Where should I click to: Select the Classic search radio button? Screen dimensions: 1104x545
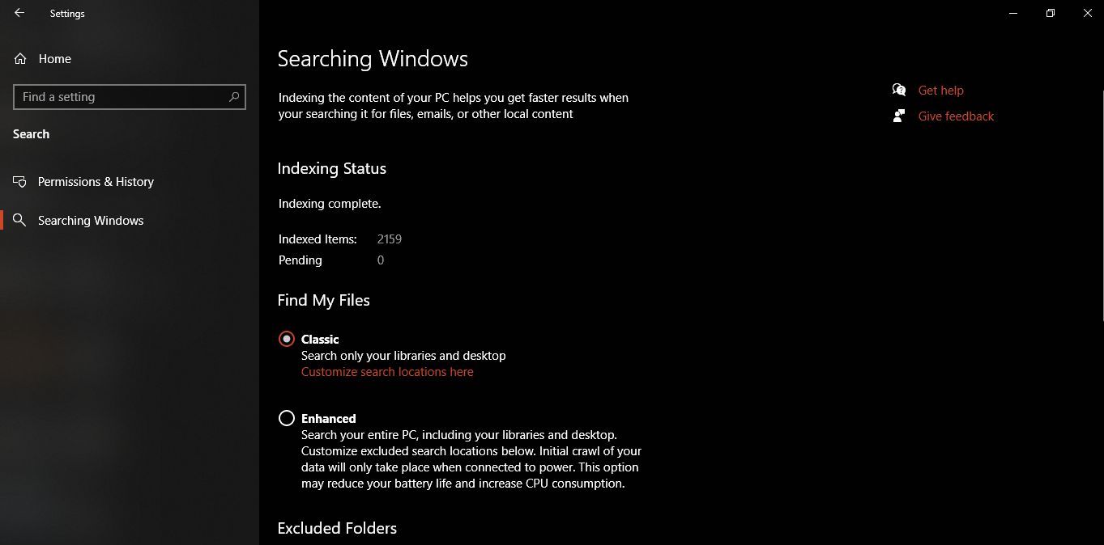pyautogui.click(x=287, y=339)
